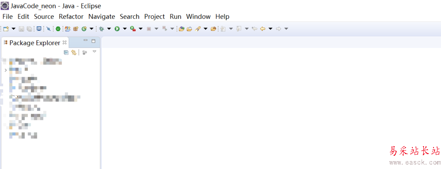Image resolution: width=441 pixels, height=169 pixels.
Task: Open the New wizard dropdown arrow
Action: [x=13, y=29]
